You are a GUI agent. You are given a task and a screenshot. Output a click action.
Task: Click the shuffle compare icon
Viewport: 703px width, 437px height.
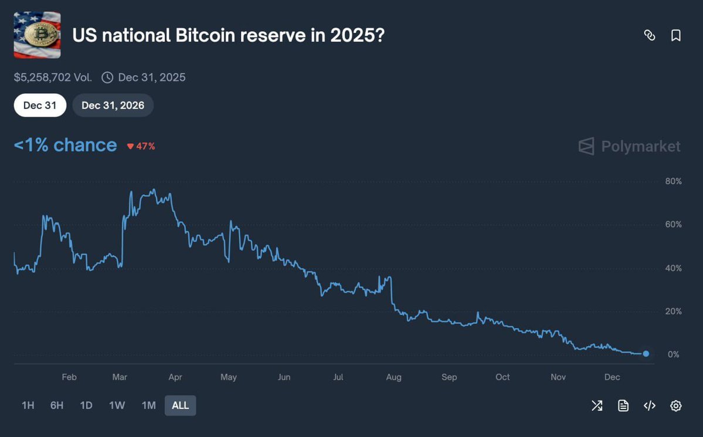tap(597, 405)
